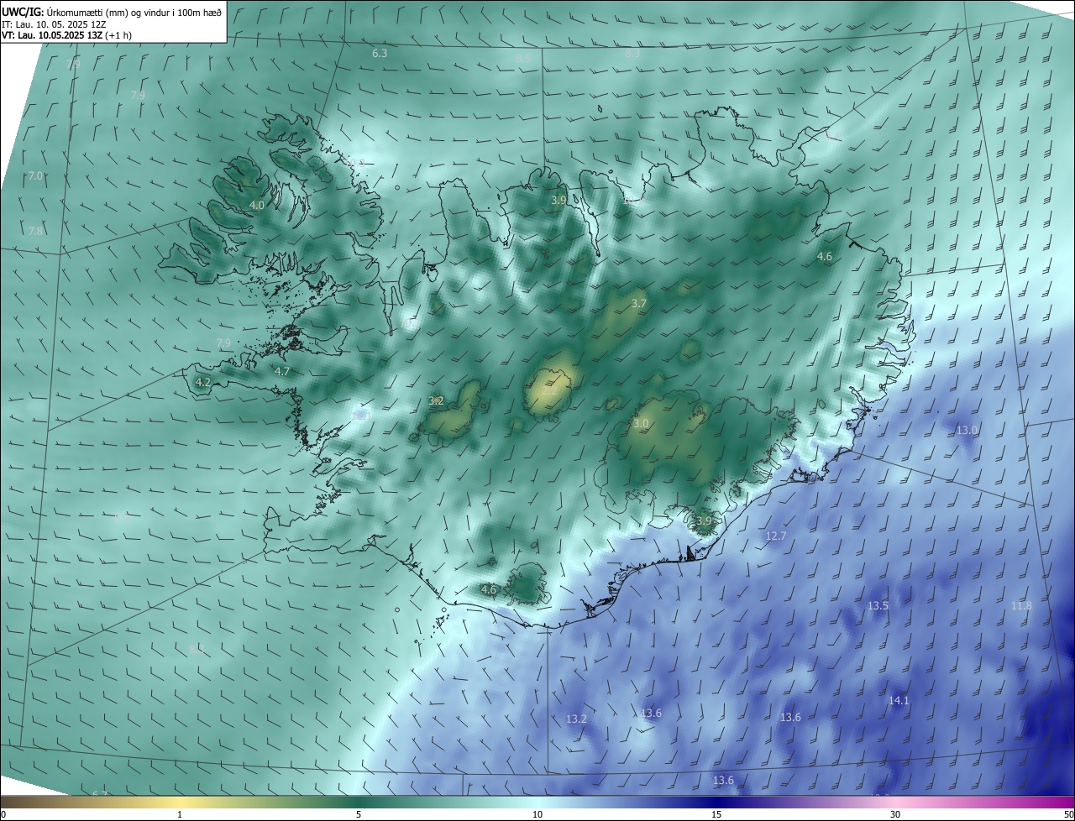Click the '1' tick on the colour scale

(x=180, y=814)
